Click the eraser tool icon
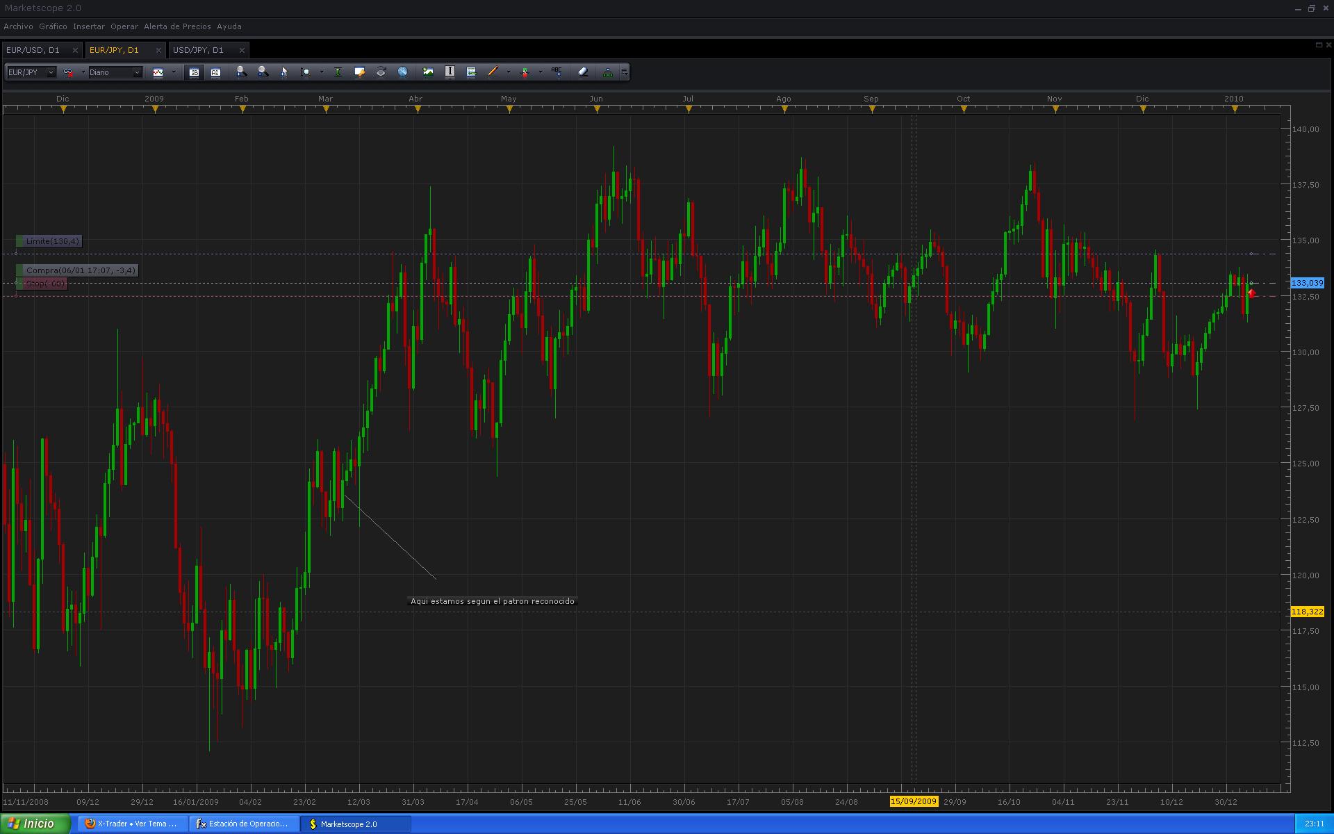This screenshot has width=1334, height=834. pyautogui.click(x=583, y=72)
